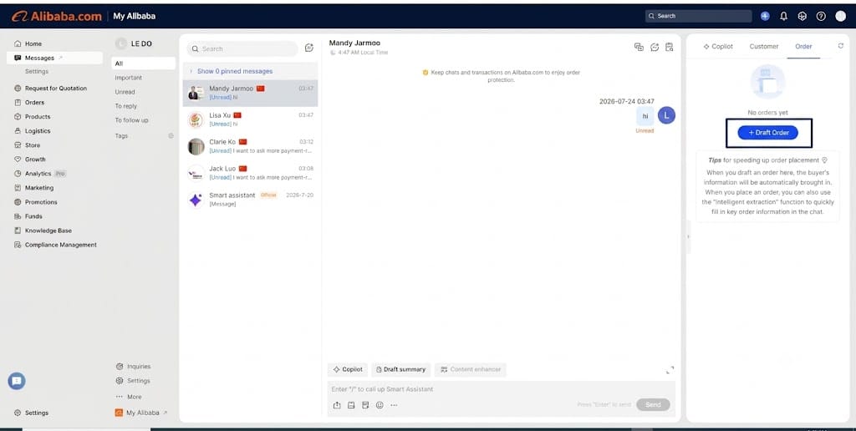Screen dimensions: 856x431
Task: Click the Tags settings gear icon
Action: pos(171,136)
